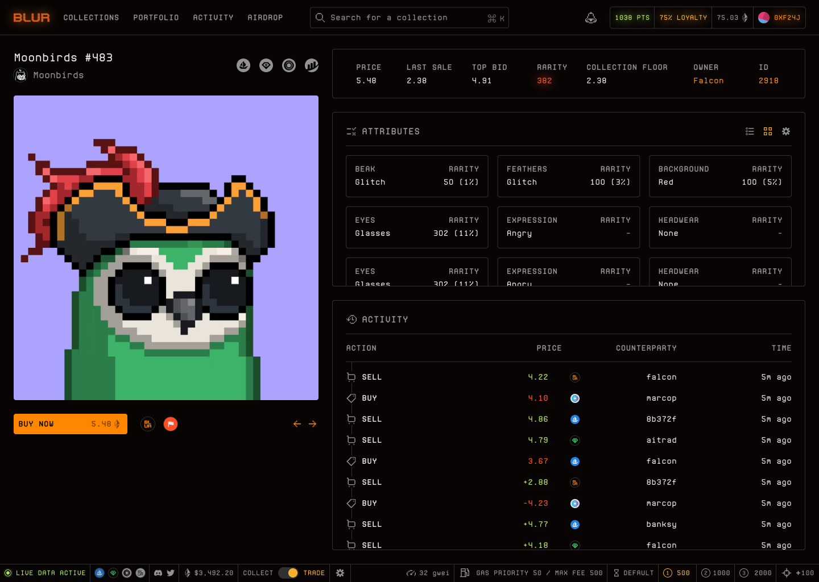Select gas preset 3 with value 2000
The image size is (819, 582).
click(x=756, y=573)
